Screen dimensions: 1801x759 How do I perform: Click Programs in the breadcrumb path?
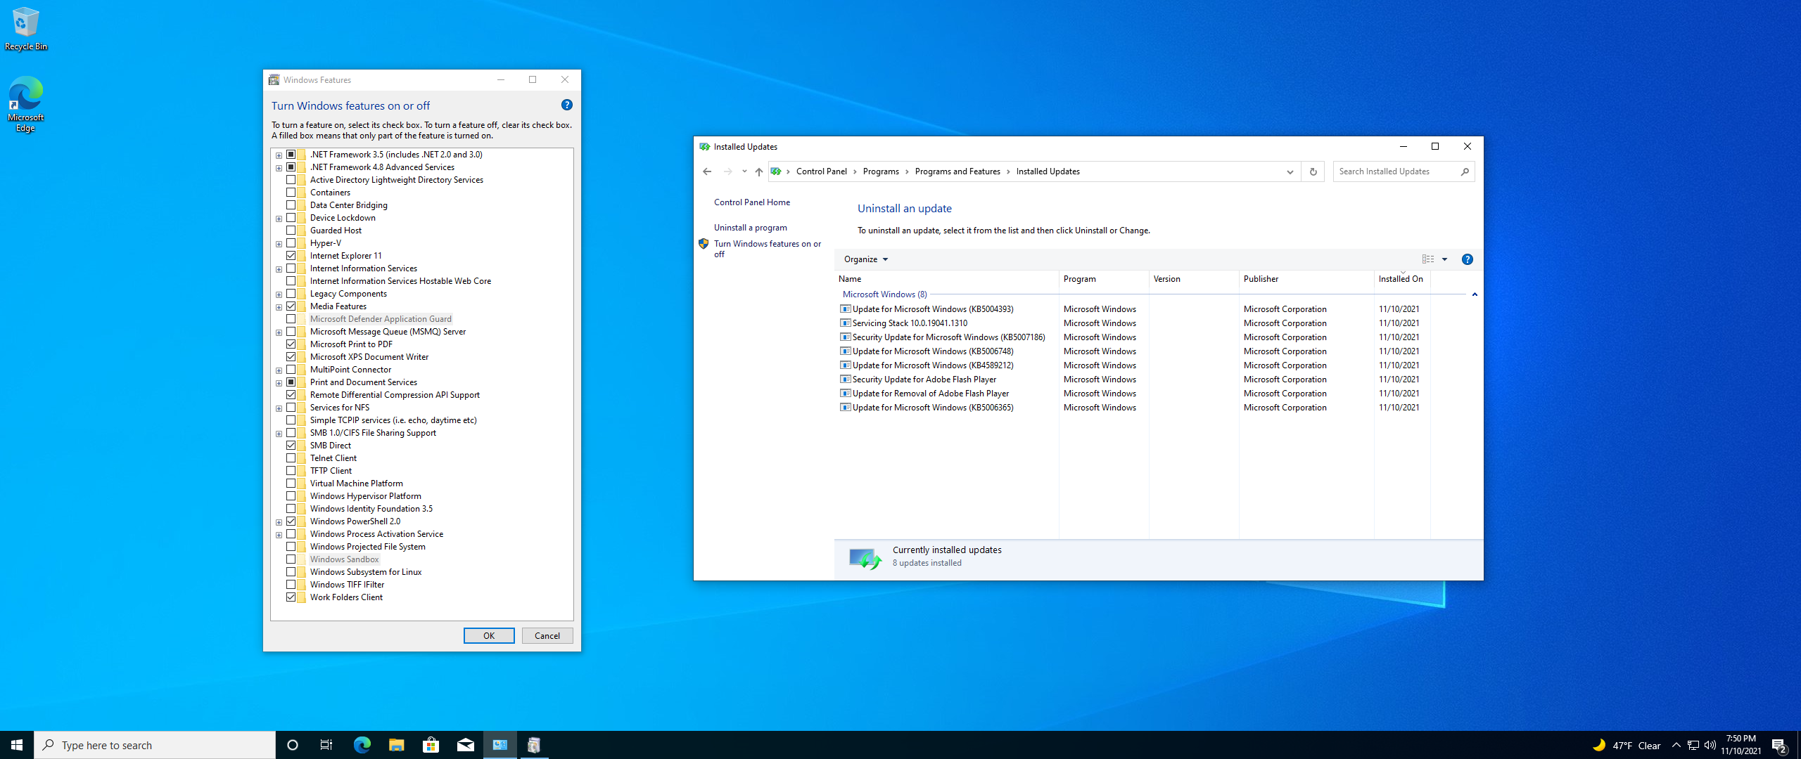coord(881,171)
